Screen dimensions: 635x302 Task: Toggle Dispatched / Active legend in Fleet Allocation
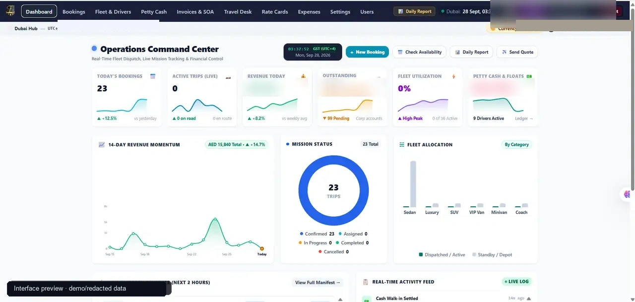[x=442, y=255]
